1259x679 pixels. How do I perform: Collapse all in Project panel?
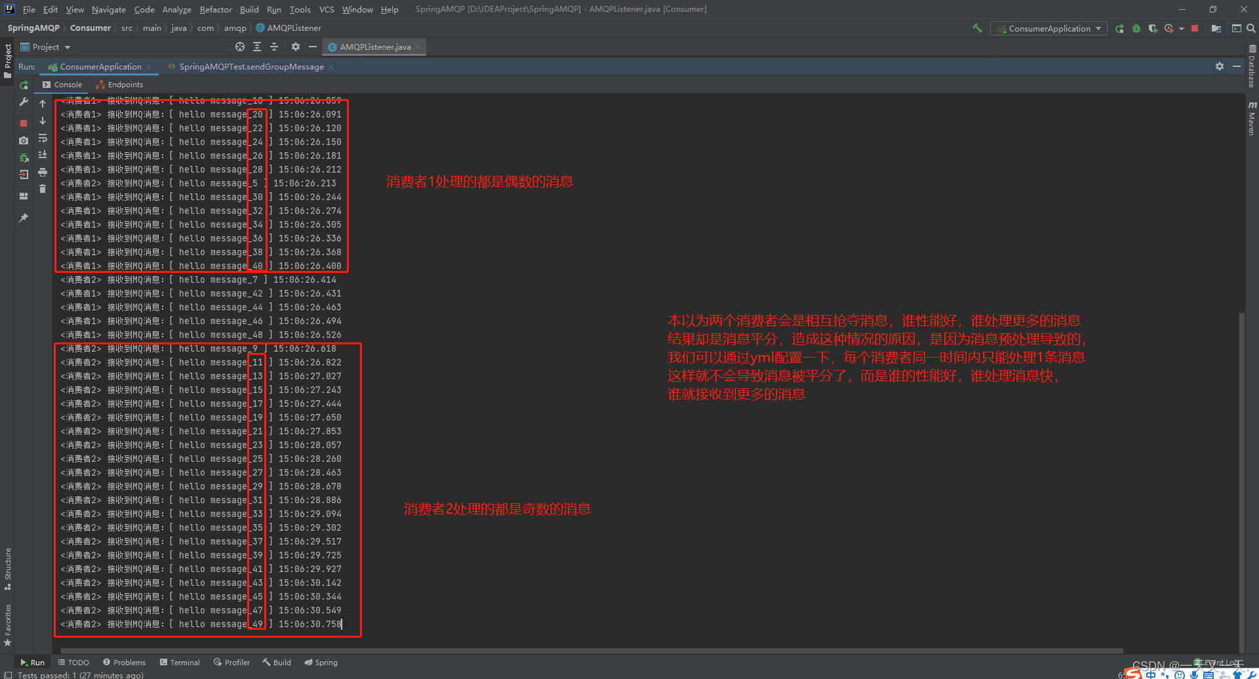274,47
